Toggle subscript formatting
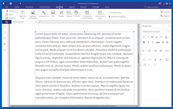This screenshot has height=109, width=173. tap(168, 42)
